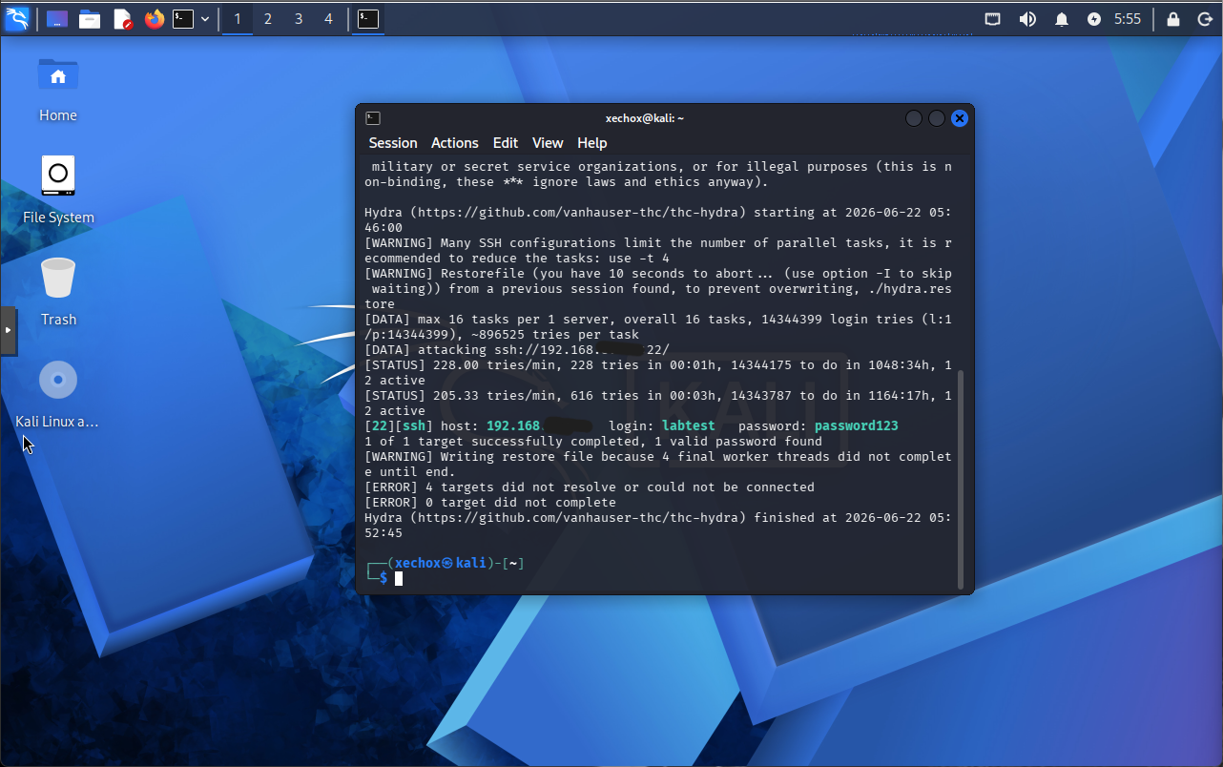Screen dimensions: 1223x767
Task: Open the network connection tray icon
Action: [x=993, y=19]
